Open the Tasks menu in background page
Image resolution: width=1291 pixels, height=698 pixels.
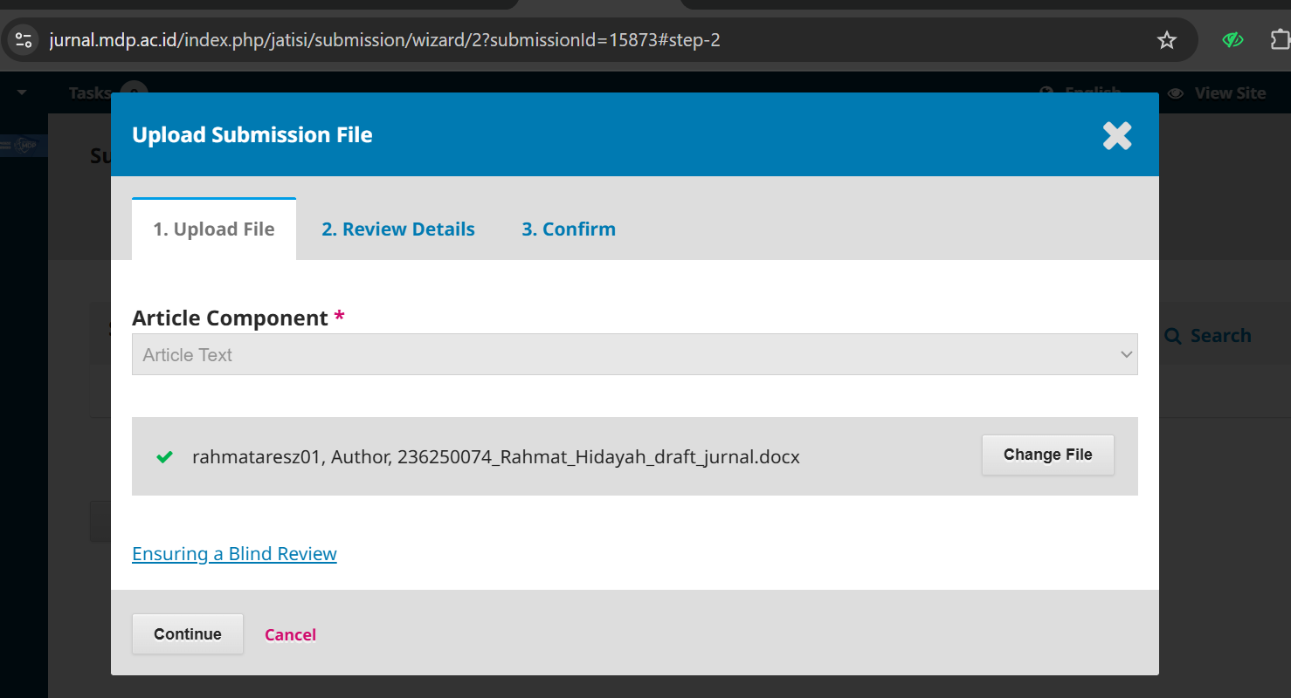[x=90, y=92]
